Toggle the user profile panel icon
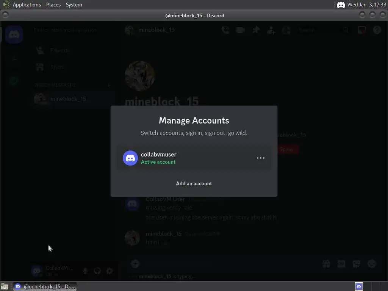 tap(286, 30)
